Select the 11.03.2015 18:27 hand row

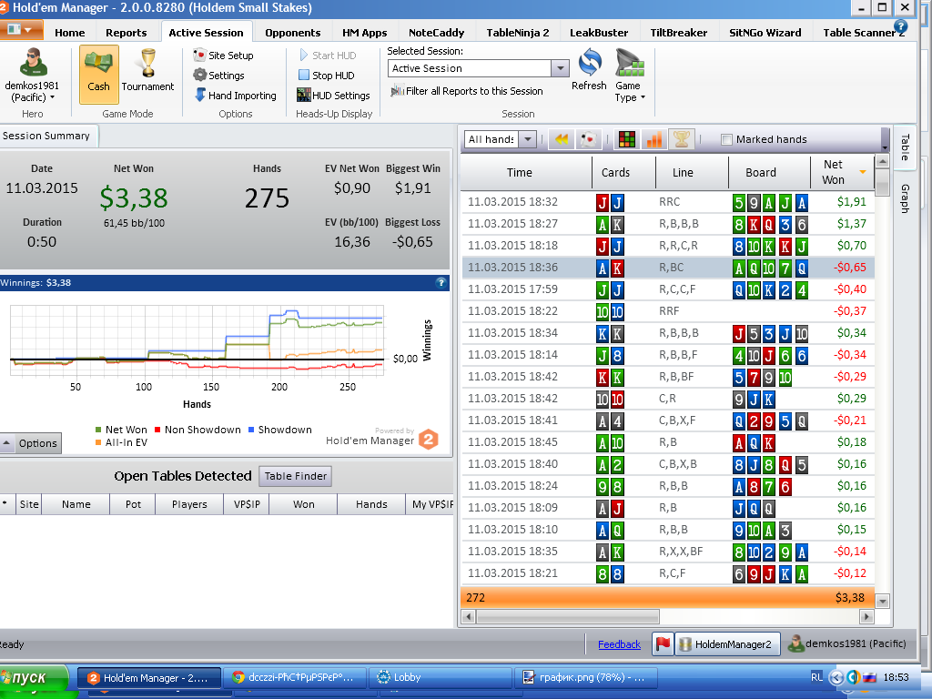(667, 224)
